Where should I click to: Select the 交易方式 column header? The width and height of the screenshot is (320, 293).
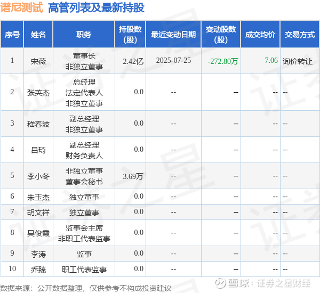pos(300,35)
